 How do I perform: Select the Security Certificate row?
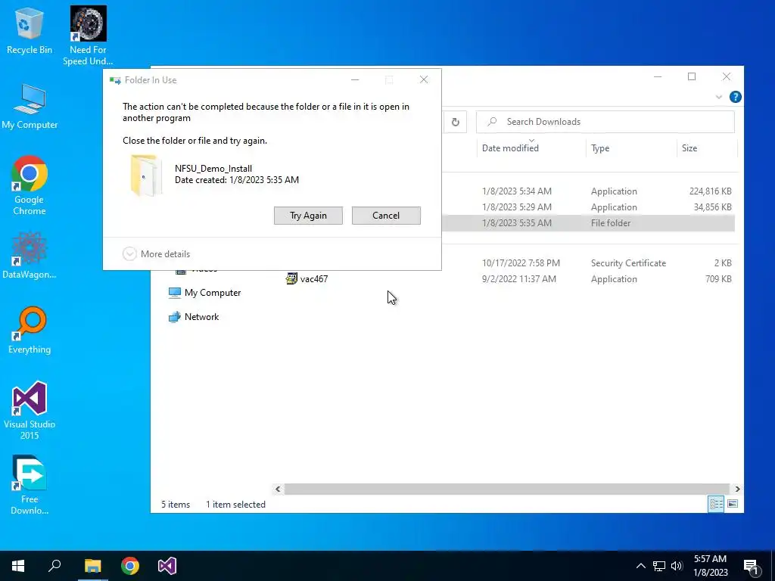(x=588, y=263)
